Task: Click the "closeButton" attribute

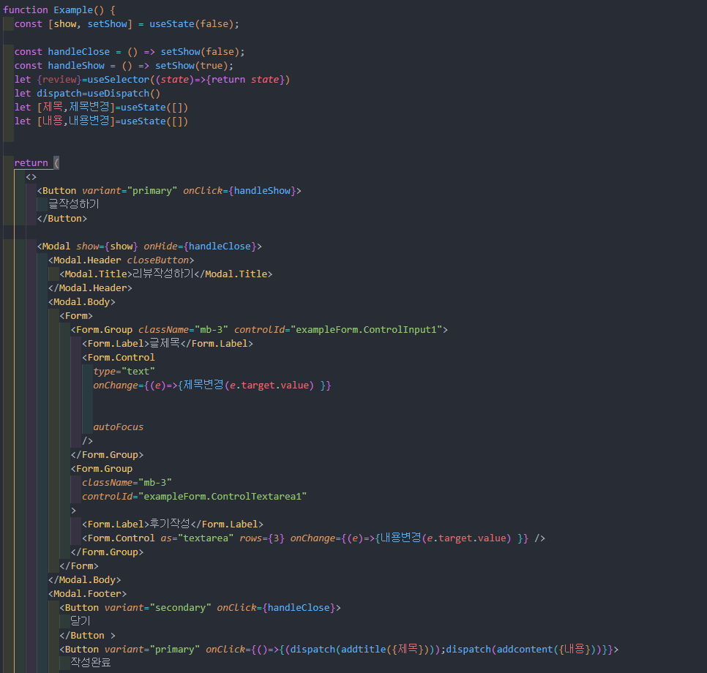Action: coord(157,260)
